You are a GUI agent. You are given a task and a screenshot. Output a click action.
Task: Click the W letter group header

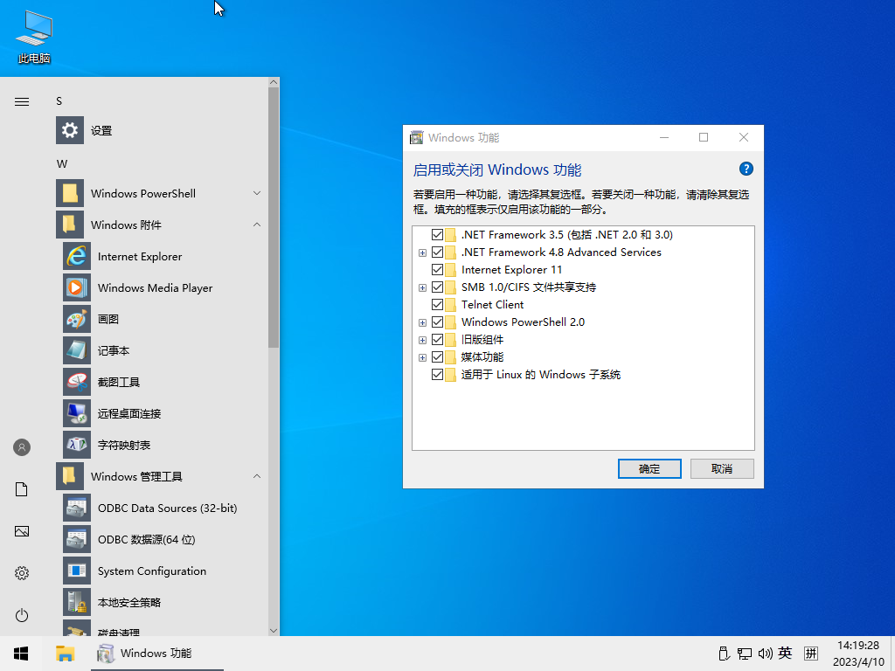coord(62,164)
